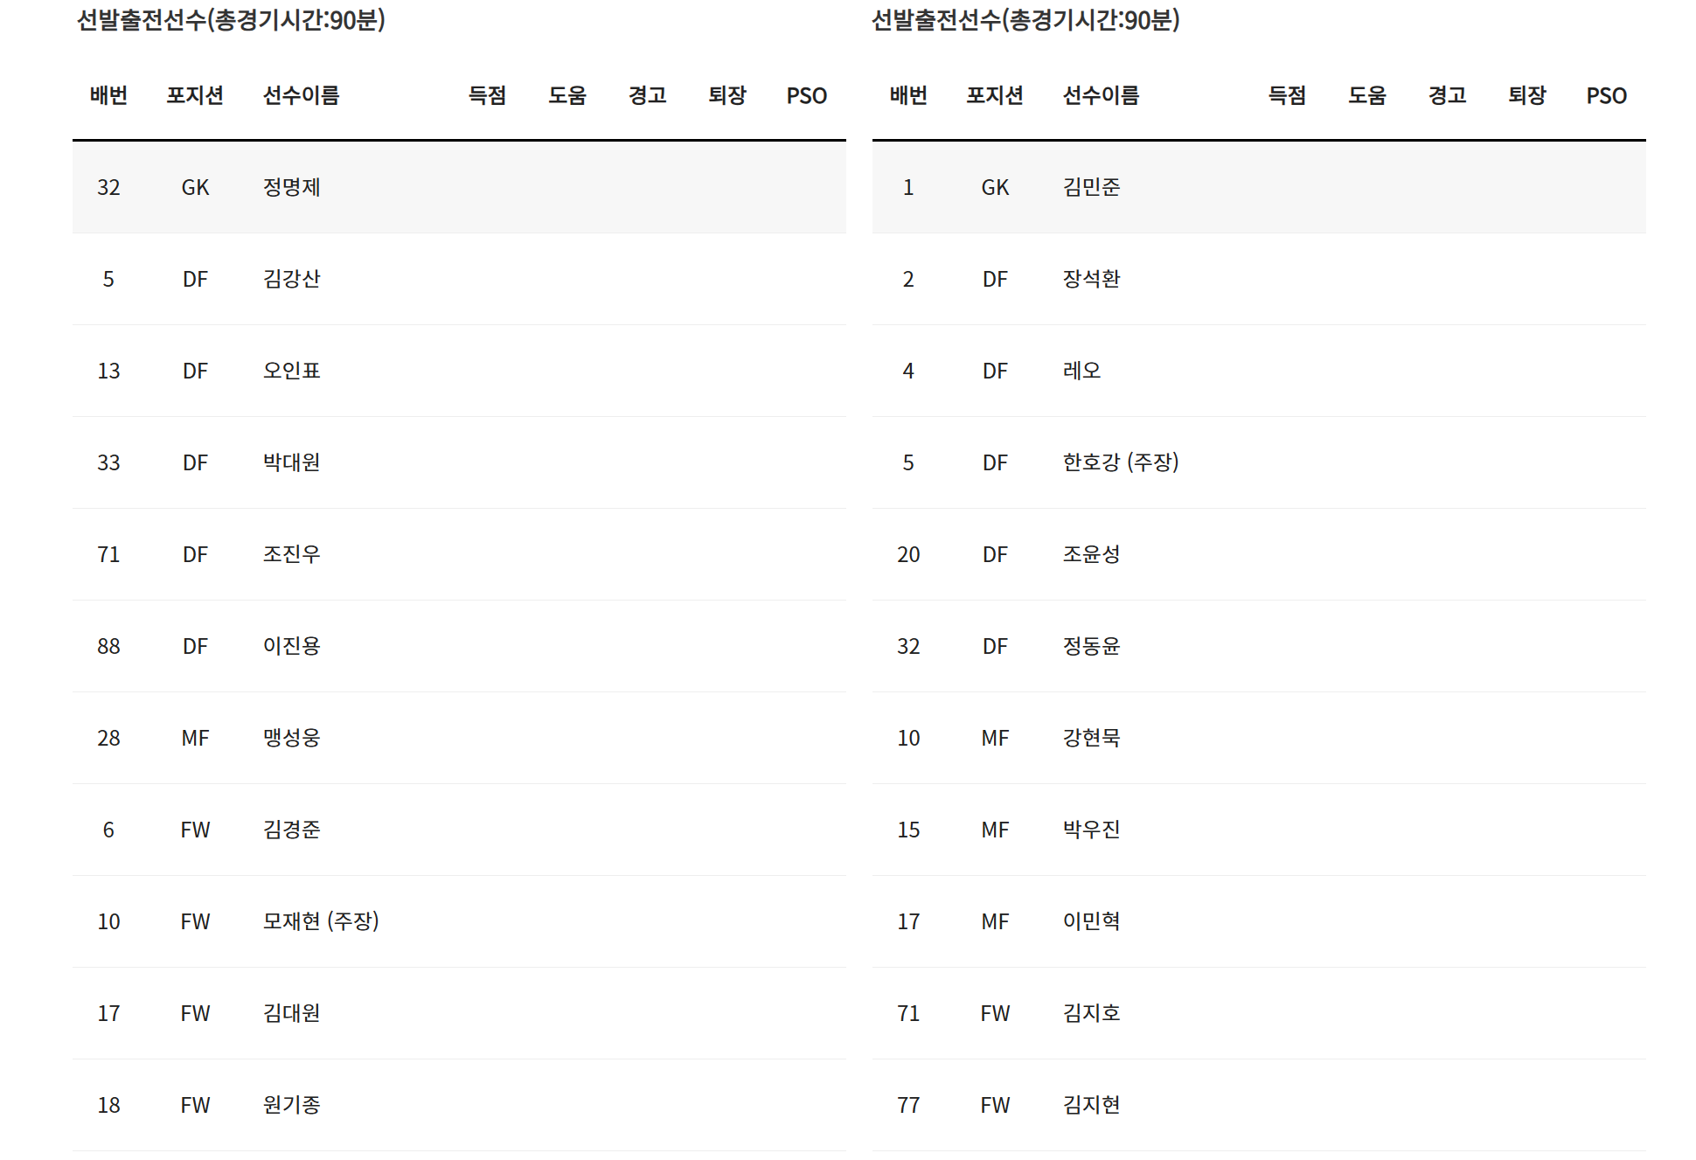The image size is (1696, 1160).
Task: Click captain 모재현 (주장) name
Action: tap(320, 921)
